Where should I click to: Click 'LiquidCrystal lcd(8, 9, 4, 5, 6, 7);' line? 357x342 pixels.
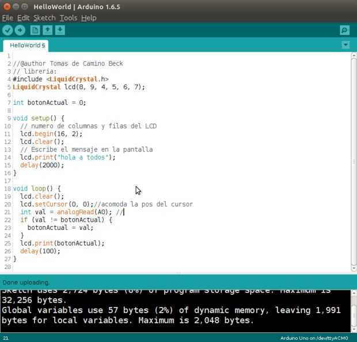pyautogui.click(x=79, y=87)
